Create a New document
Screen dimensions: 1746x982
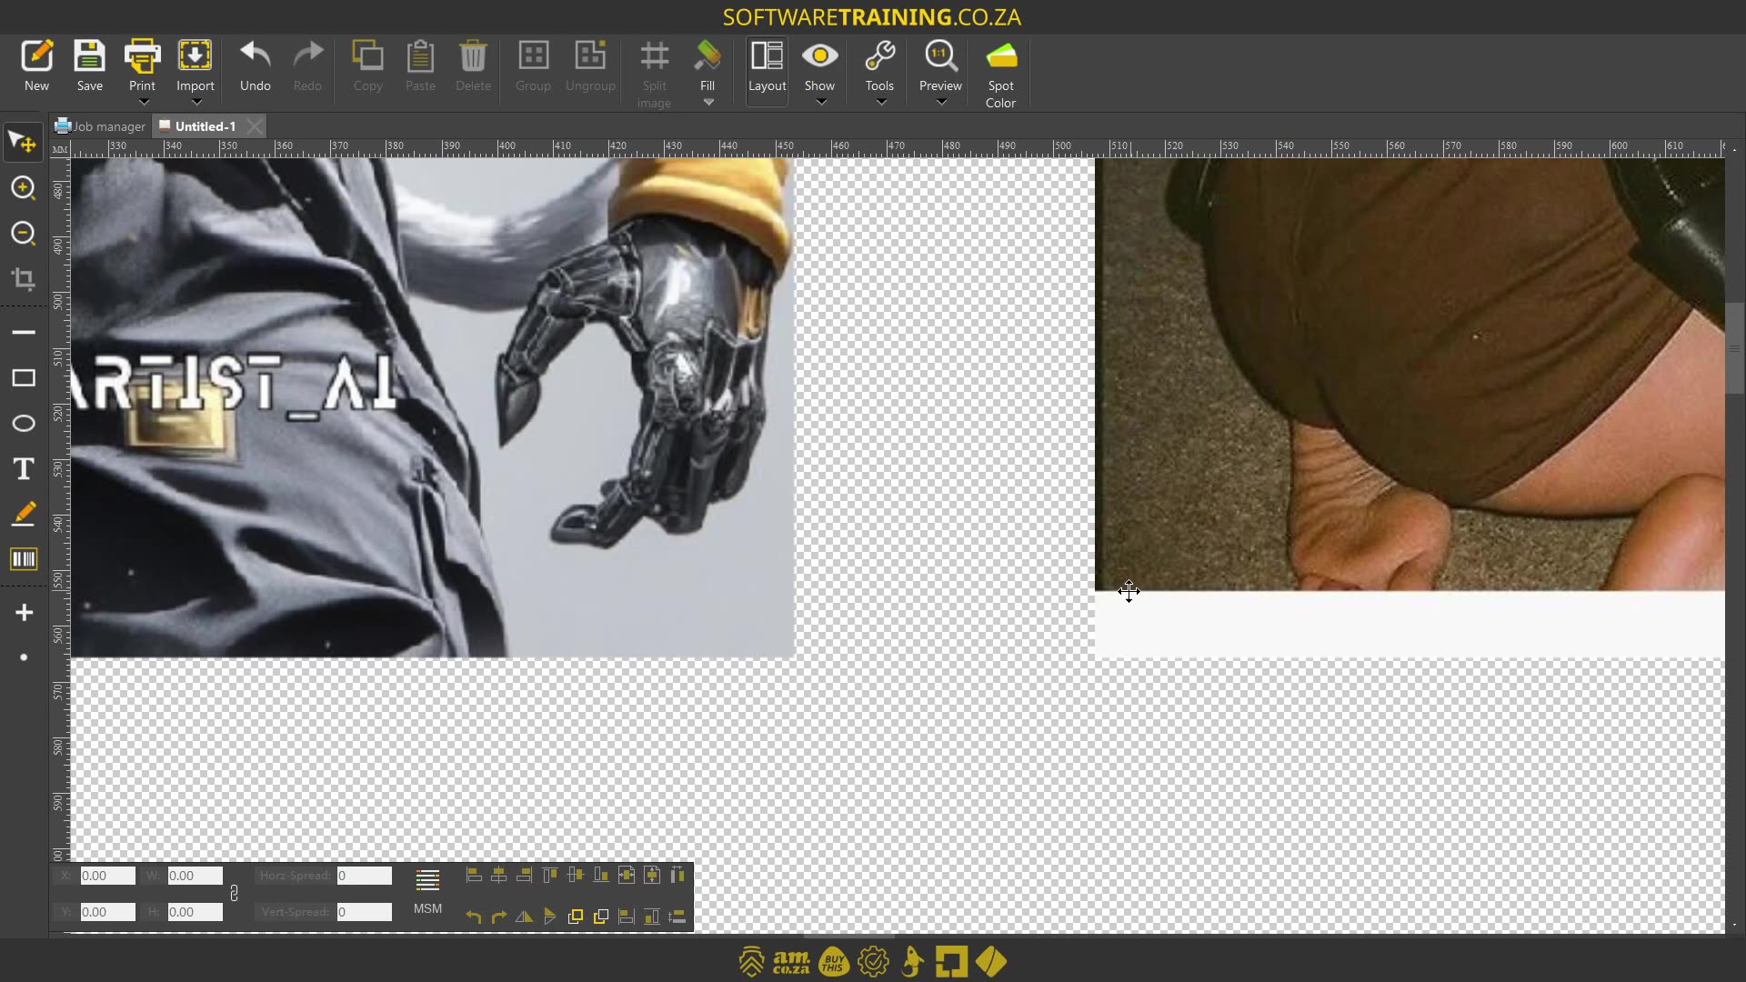36,65
